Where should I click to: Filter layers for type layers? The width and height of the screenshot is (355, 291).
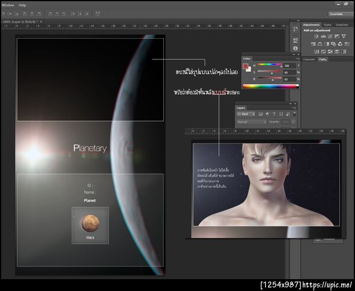pyautogui.click(x=274, y=114)
